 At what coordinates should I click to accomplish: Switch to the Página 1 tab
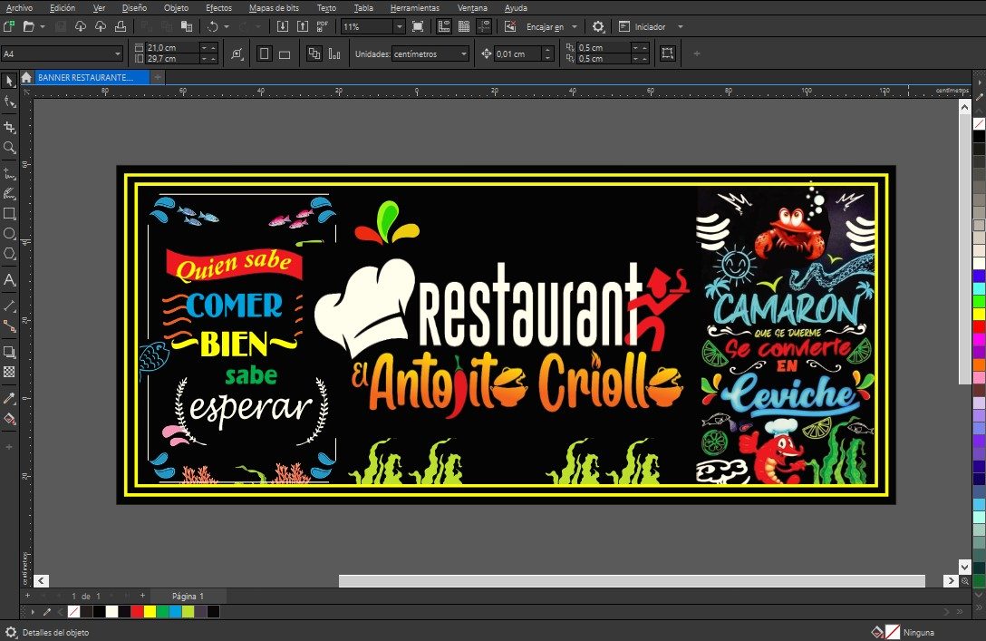[x=188, y=596]
